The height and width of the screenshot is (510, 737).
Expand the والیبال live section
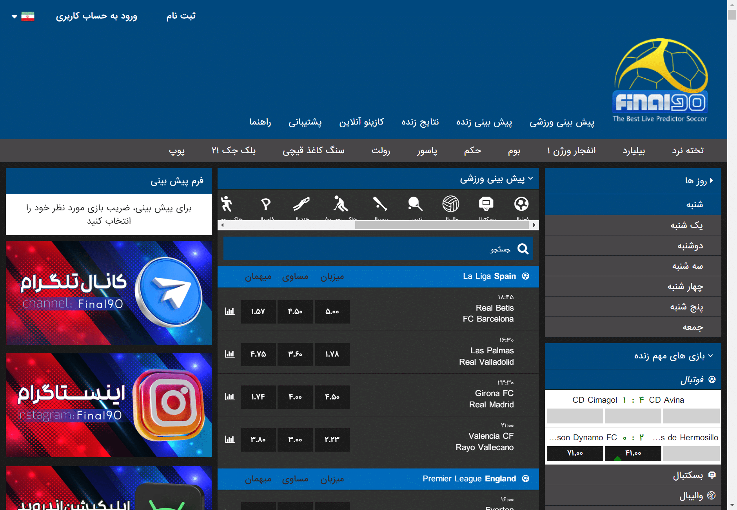633,496
